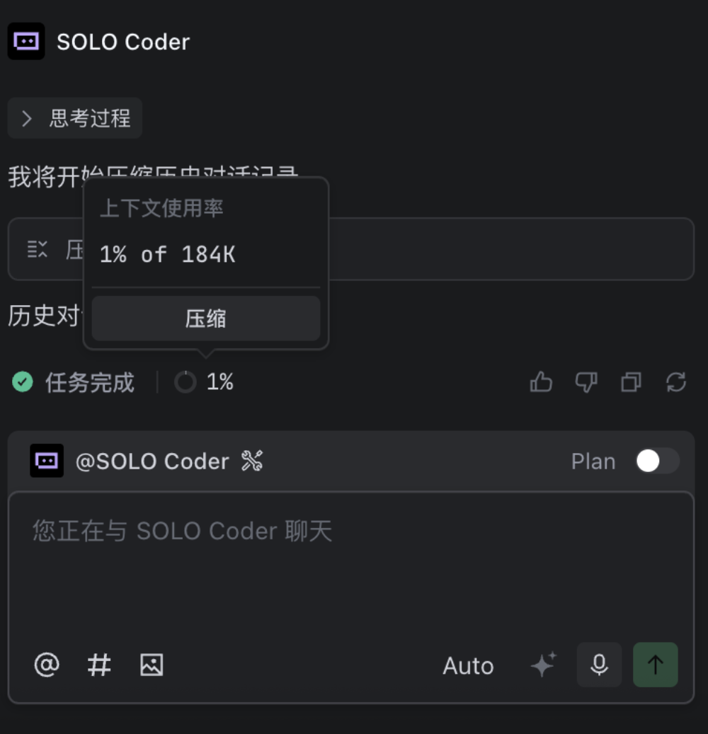Image resolution: width=708 pixels, height=734 pixels.
Task: Expand the 思考过程 section
Action: (x=74, y=118)
